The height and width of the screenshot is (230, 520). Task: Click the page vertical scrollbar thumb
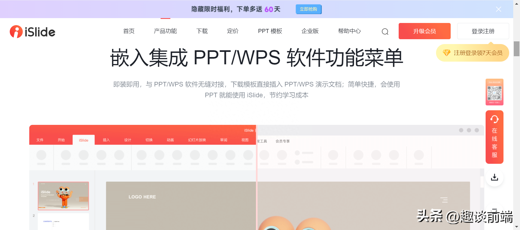tap(516, 49)
